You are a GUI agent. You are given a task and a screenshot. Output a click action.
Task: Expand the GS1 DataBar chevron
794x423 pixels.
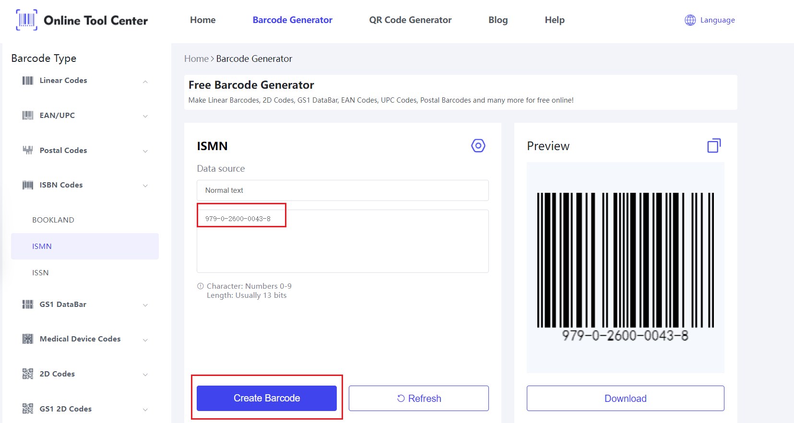point(145,305)
